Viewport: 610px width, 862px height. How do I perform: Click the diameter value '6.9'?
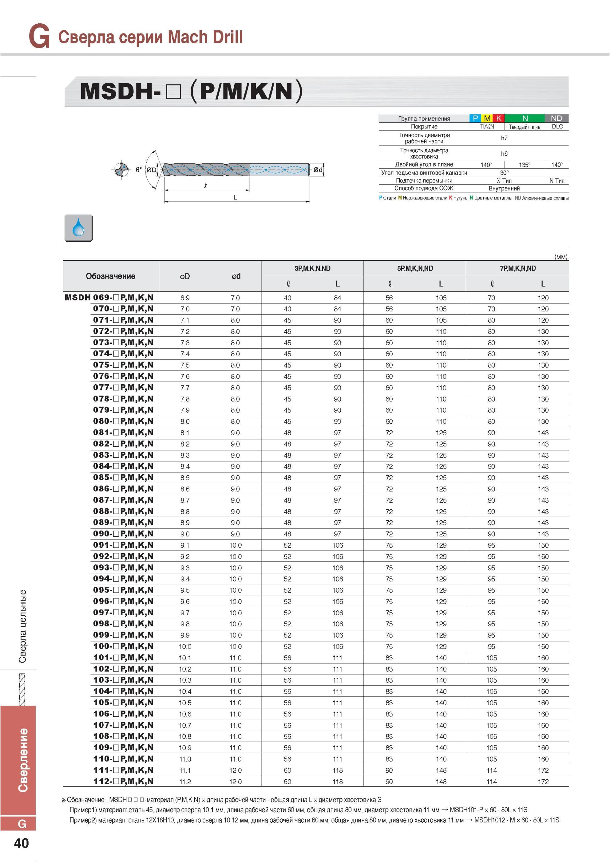point(185,298)
